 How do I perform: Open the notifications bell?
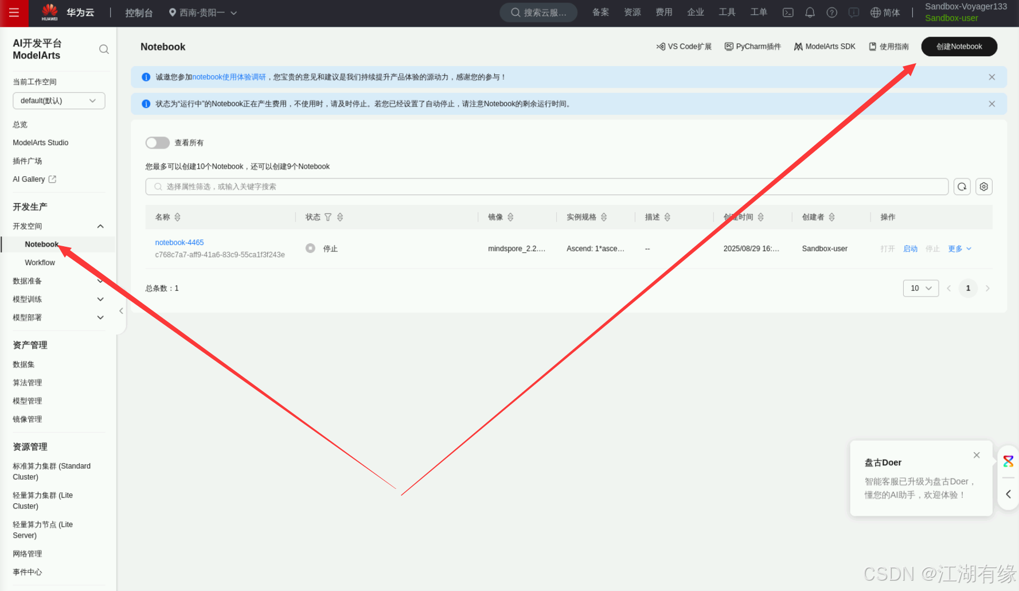click(810, 13)
